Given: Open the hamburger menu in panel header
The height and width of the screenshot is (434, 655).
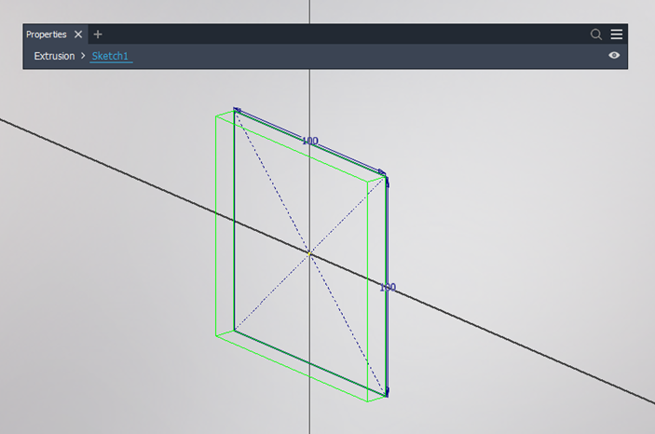Looking at the screenshot, I should pos(617,34).
